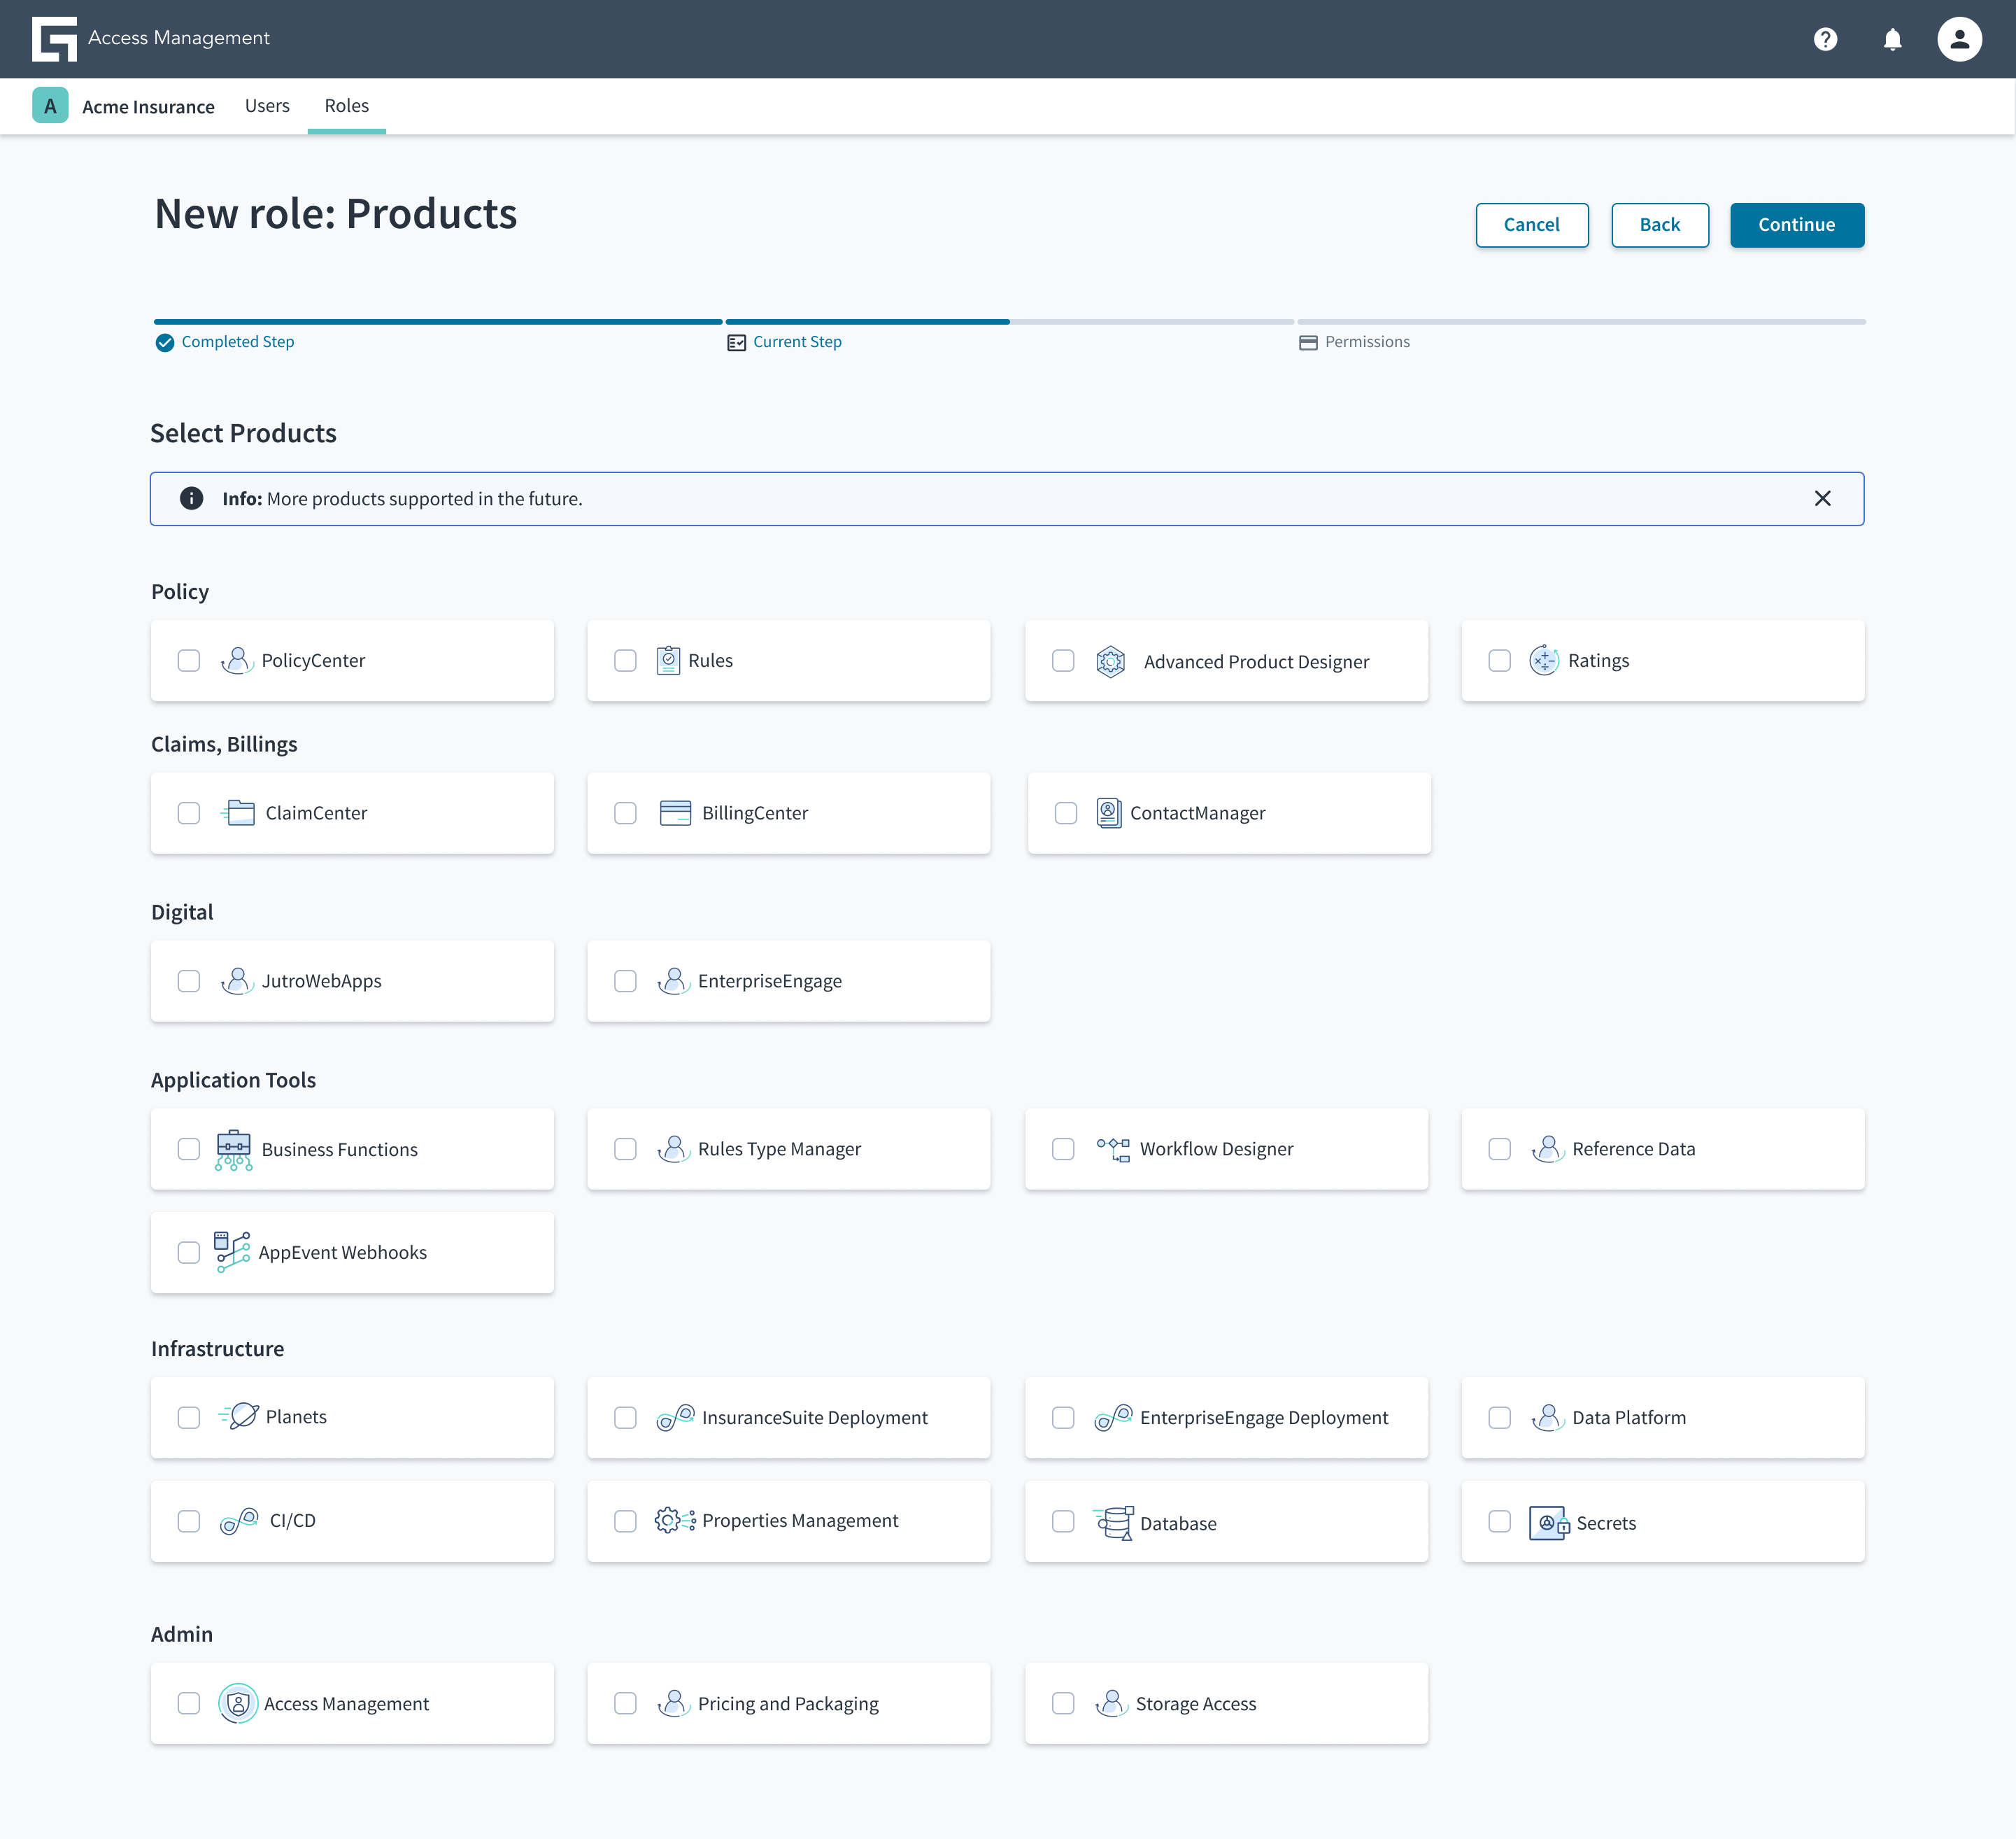Open the user profile avatar
The width and height of the screenshot is (2016, 1839).
[1959, 39]
